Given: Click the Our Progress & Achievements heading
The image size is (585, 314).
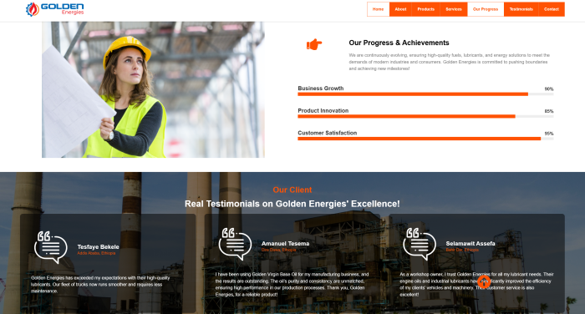Looking at the screenshot, I should point(399,43).
